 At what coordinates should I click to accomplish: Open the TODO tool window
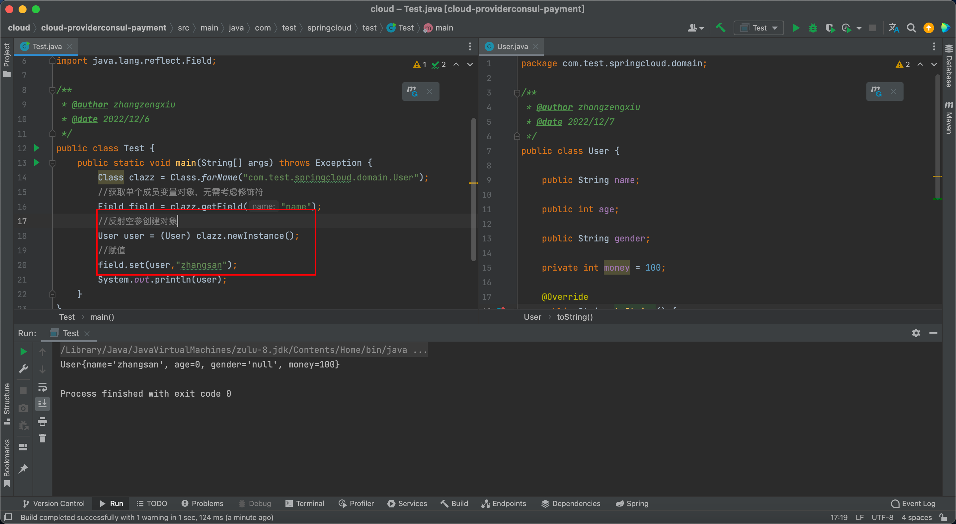click(152, 503)
